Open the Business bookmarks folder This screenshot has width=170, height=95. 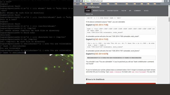click(x=95, y=4)
